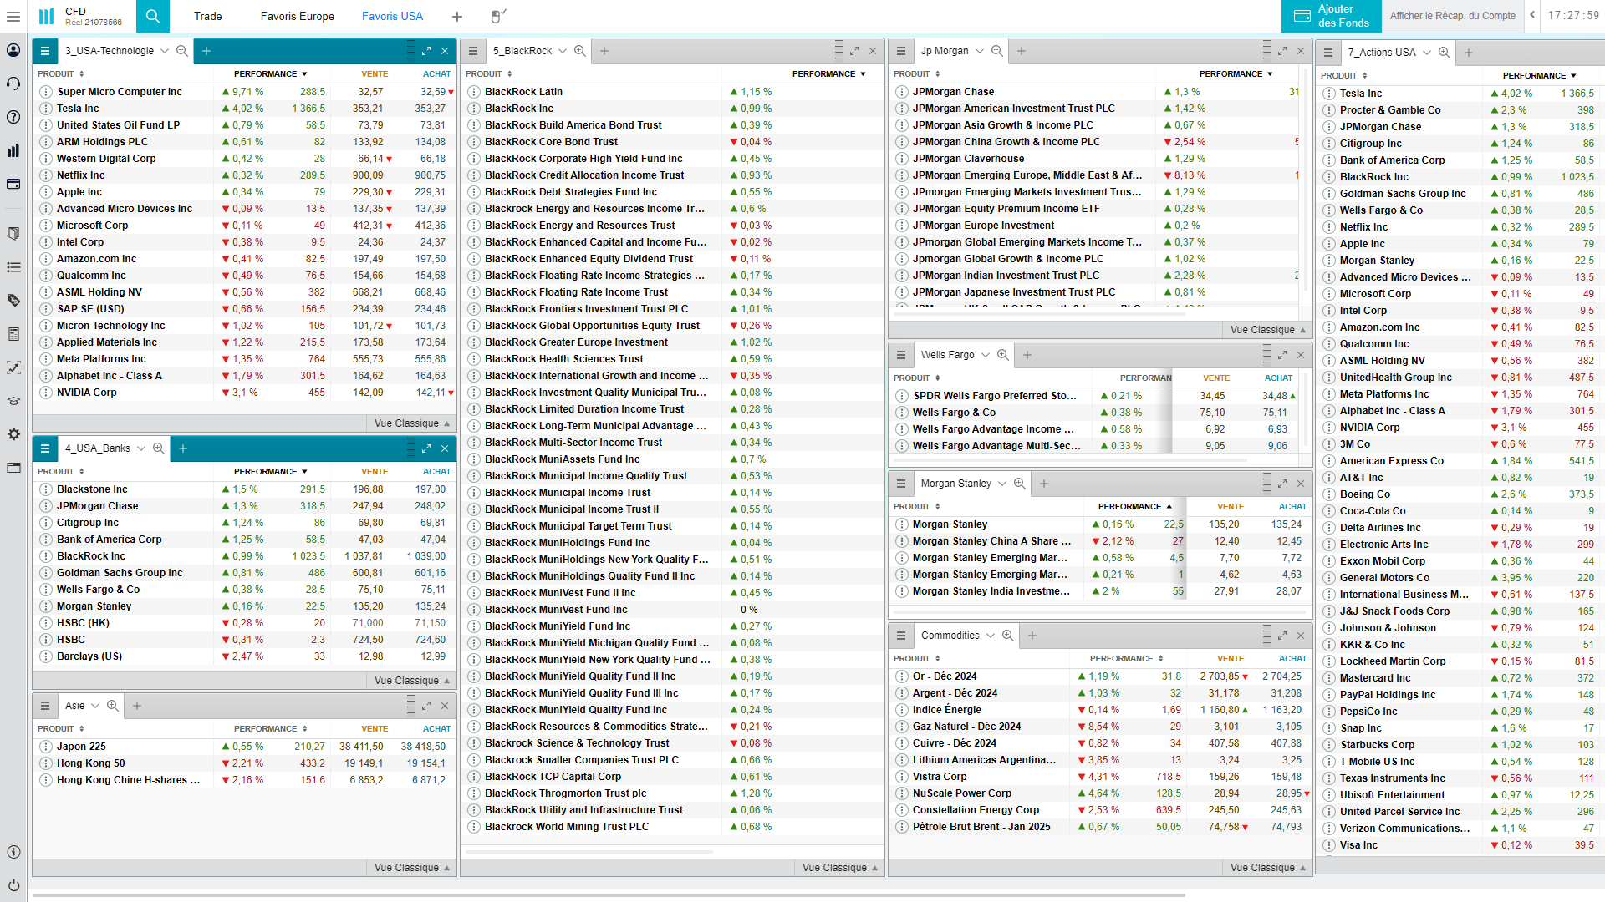Viewport: 1605px width, 902px height.
Task: Click the zoom icon beside 5_BlackRock
Action: tap(580, 51)
